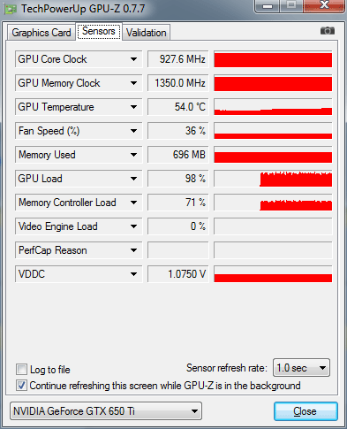Open the Validation tab

pos(147,32)
